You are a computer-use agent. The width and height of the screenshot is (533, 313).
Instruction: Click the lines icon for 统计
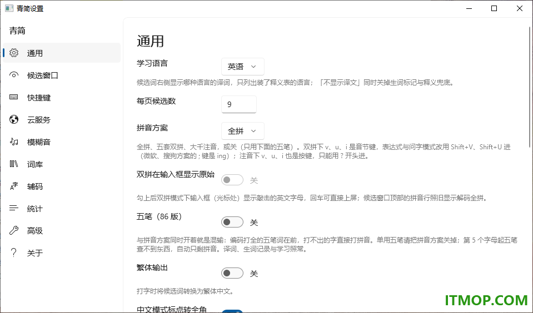14,208
